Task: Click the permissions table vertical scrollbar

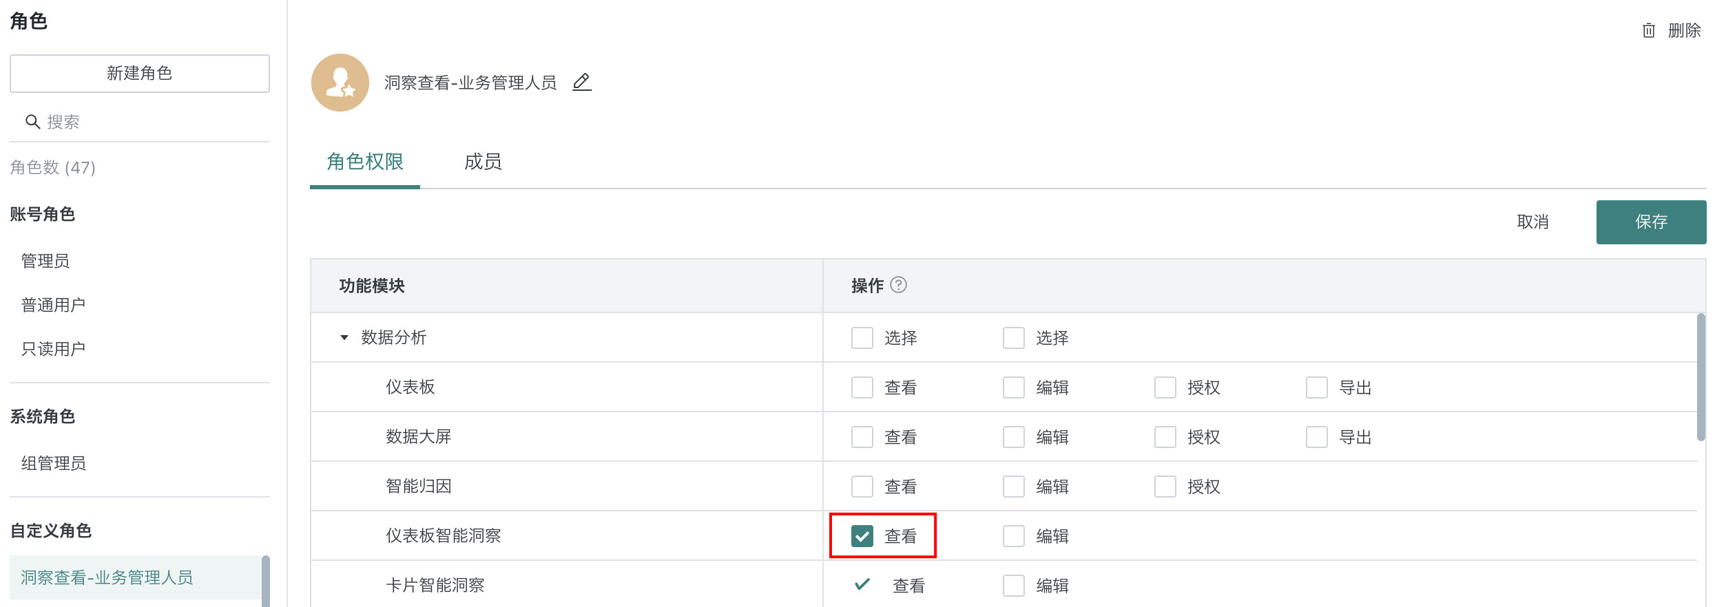Action: (1701, 376)
